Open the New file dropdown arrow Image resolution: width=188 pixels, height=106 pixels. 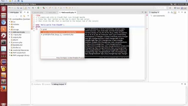click(12, 8)
